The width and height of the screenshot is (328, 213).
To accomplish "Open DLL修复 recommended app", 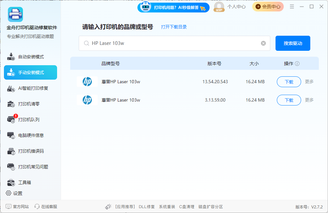I will (147, 207).
